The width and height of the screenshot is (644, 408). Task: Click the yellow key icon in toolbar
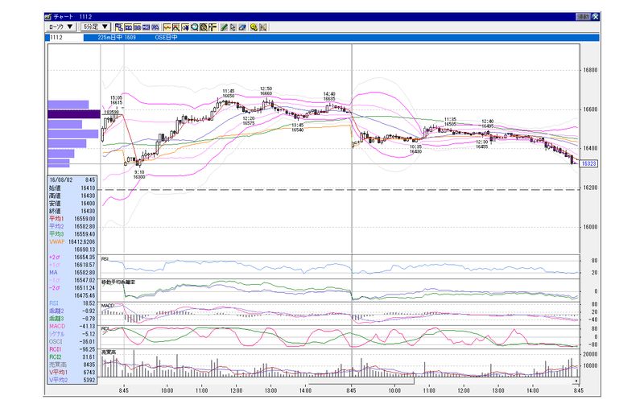254,27
